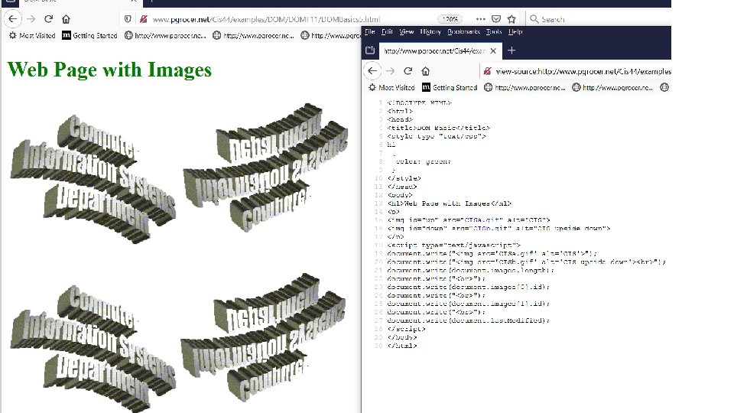Click tracking protection shield icon in left URL bar

(x=128, y=19)
